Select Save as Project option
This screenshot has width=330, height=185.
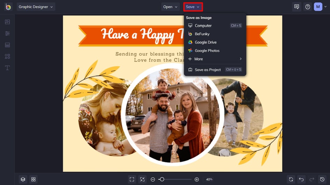tap(215, 69)
